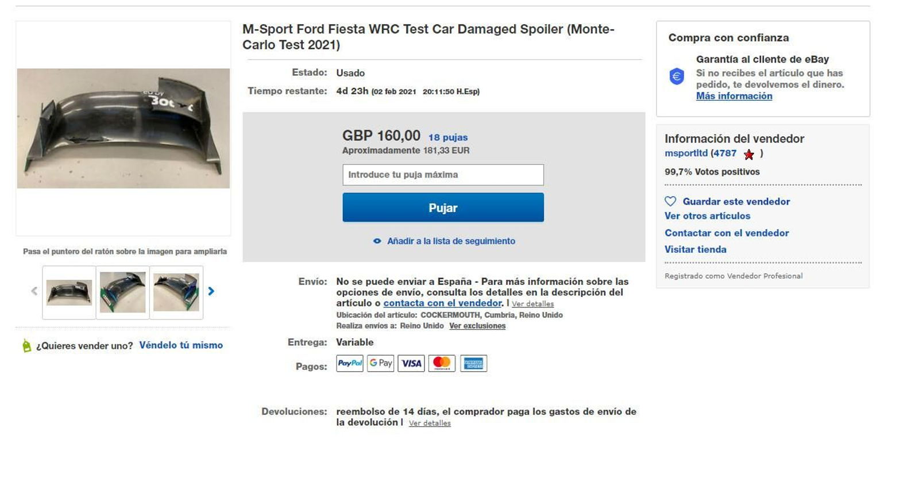Click the heart icon to save seller
The image size is (919, 482).
[x=670, y=202]
